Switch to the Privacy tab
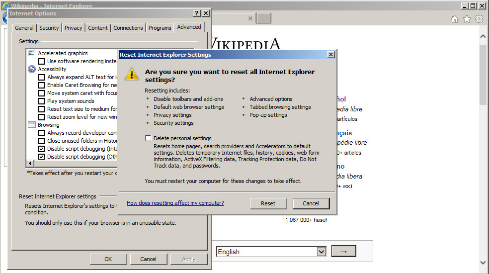This screenshot has height=274, width=489. coord(73,28)
